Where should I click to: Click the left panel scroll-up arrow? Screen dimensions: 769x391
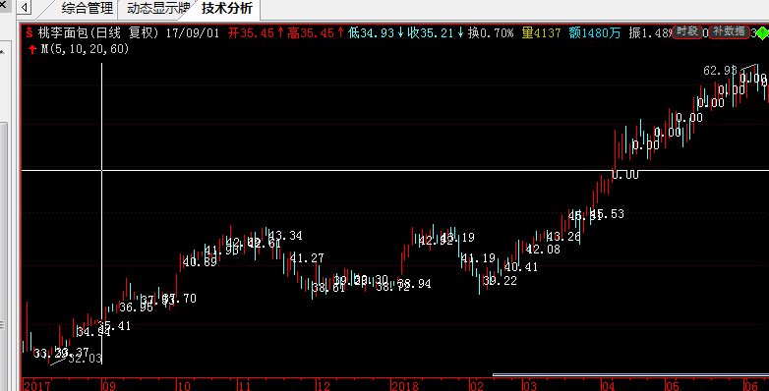(x=2, y=51)
